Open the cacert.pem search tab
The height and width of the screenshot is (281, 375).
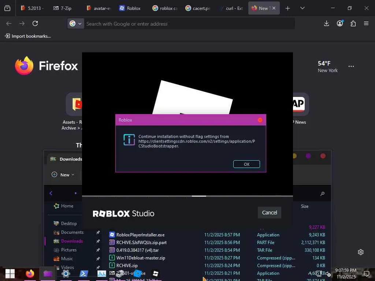tap(198, 8)
